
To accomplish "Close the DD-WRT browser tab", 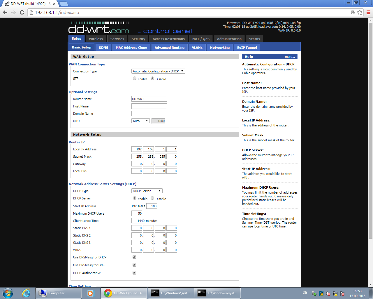I will (x=54, y=4).
